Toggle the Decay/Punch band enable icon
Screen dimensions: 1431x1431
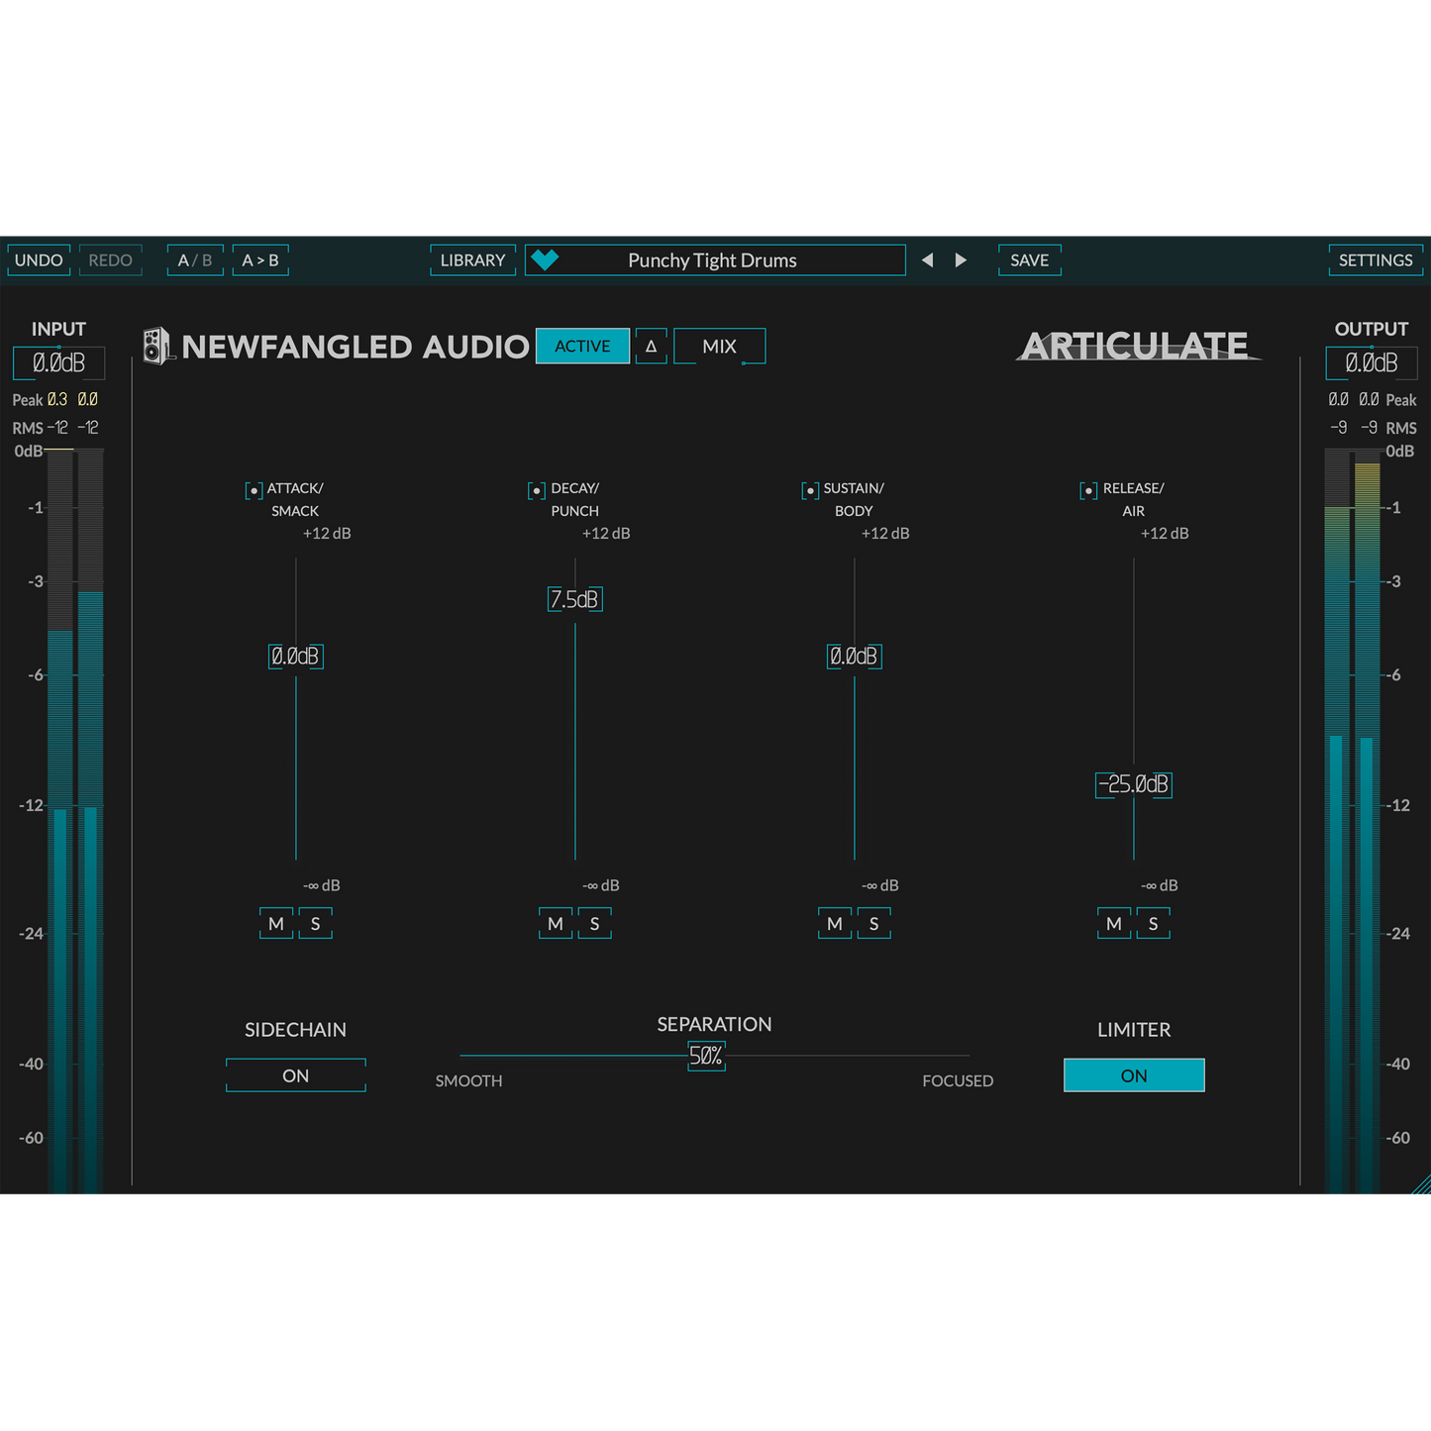click(x=537, y=490)
